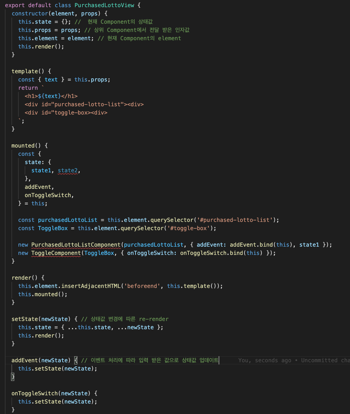Click the onToggleSwitch(newState) method definition
Screen dimensions: 350x414
coord(51,393)
